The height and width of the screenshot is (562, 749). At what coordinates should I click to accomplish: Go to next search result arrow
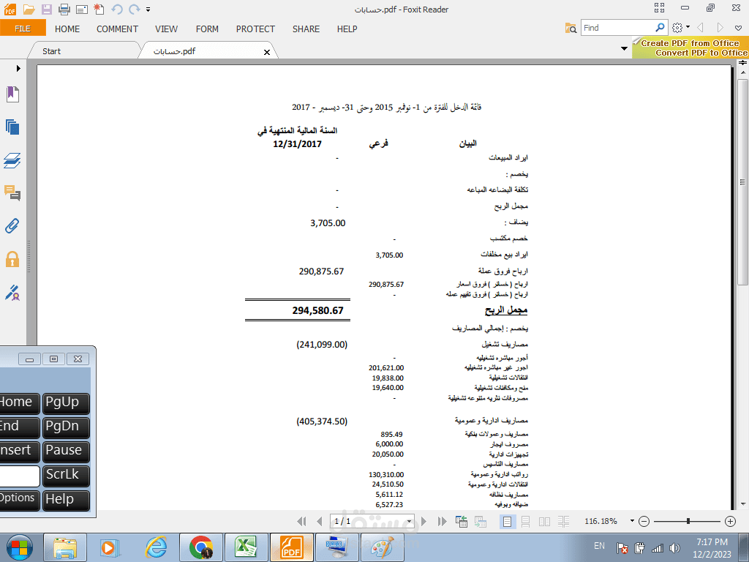720,28
